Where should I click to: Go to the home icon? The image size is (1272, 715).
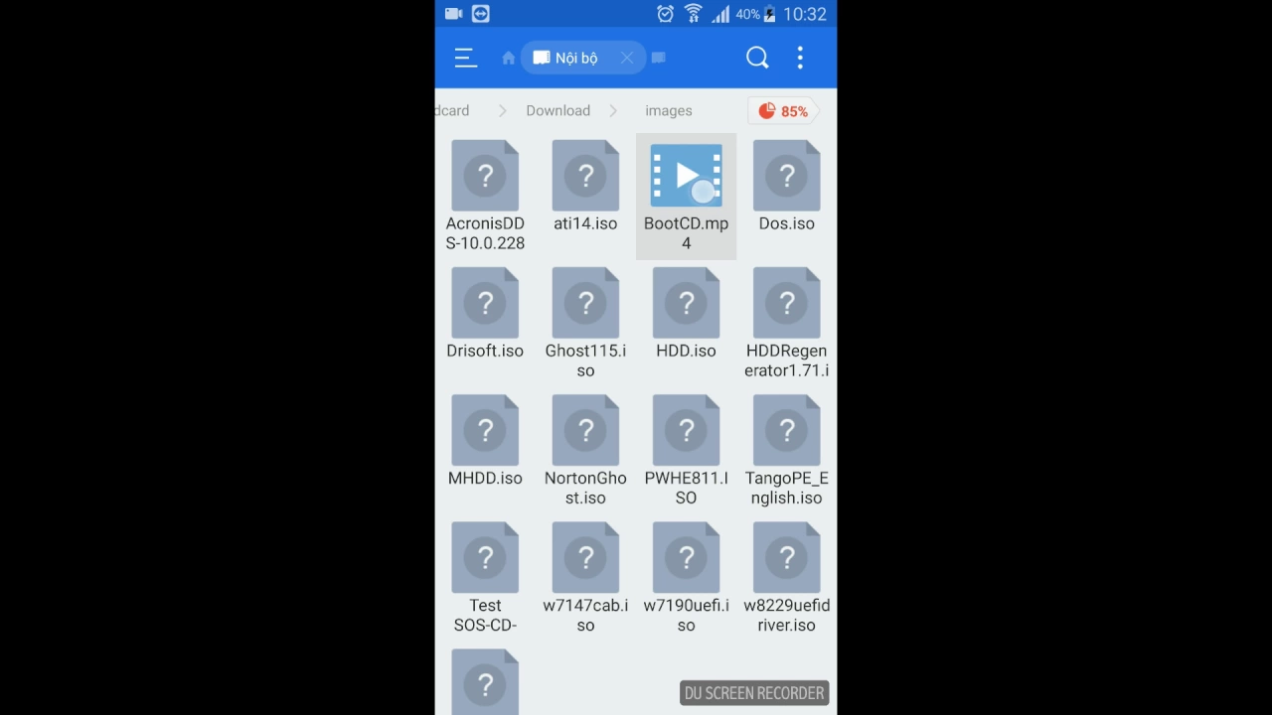[x=508, y=58]
